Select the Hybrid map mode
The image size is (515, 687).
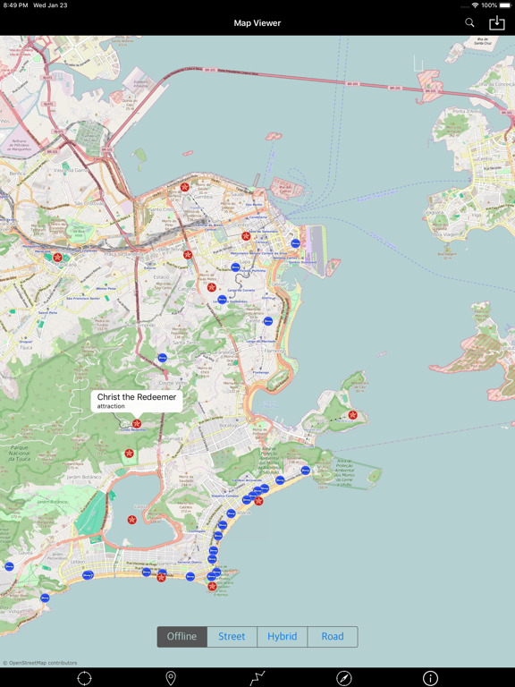click(282, 637)
